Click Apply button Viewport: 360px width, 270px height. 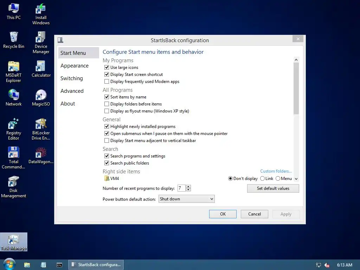pos(286,214)
